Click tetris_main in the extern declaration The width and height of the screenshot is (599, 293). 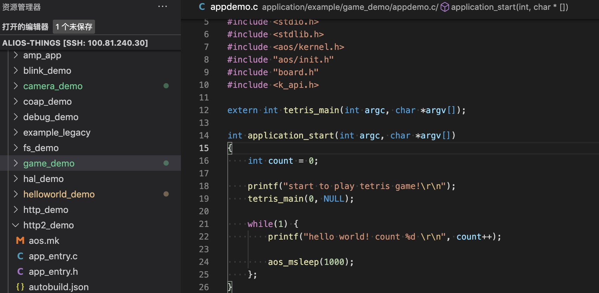click(x=311, y=110)
